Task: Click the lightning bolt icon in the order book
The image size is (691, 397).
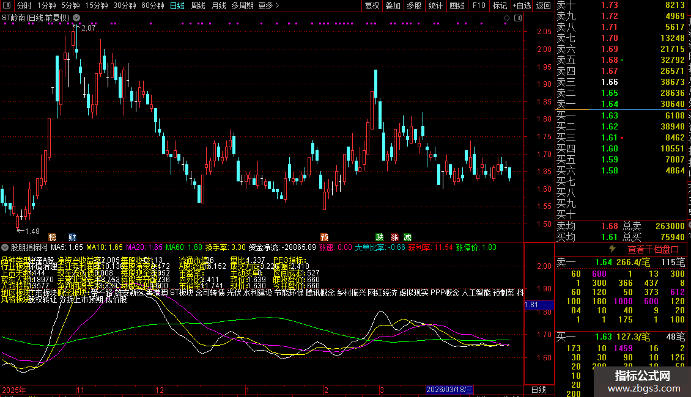Action: [x=612, y=249]
